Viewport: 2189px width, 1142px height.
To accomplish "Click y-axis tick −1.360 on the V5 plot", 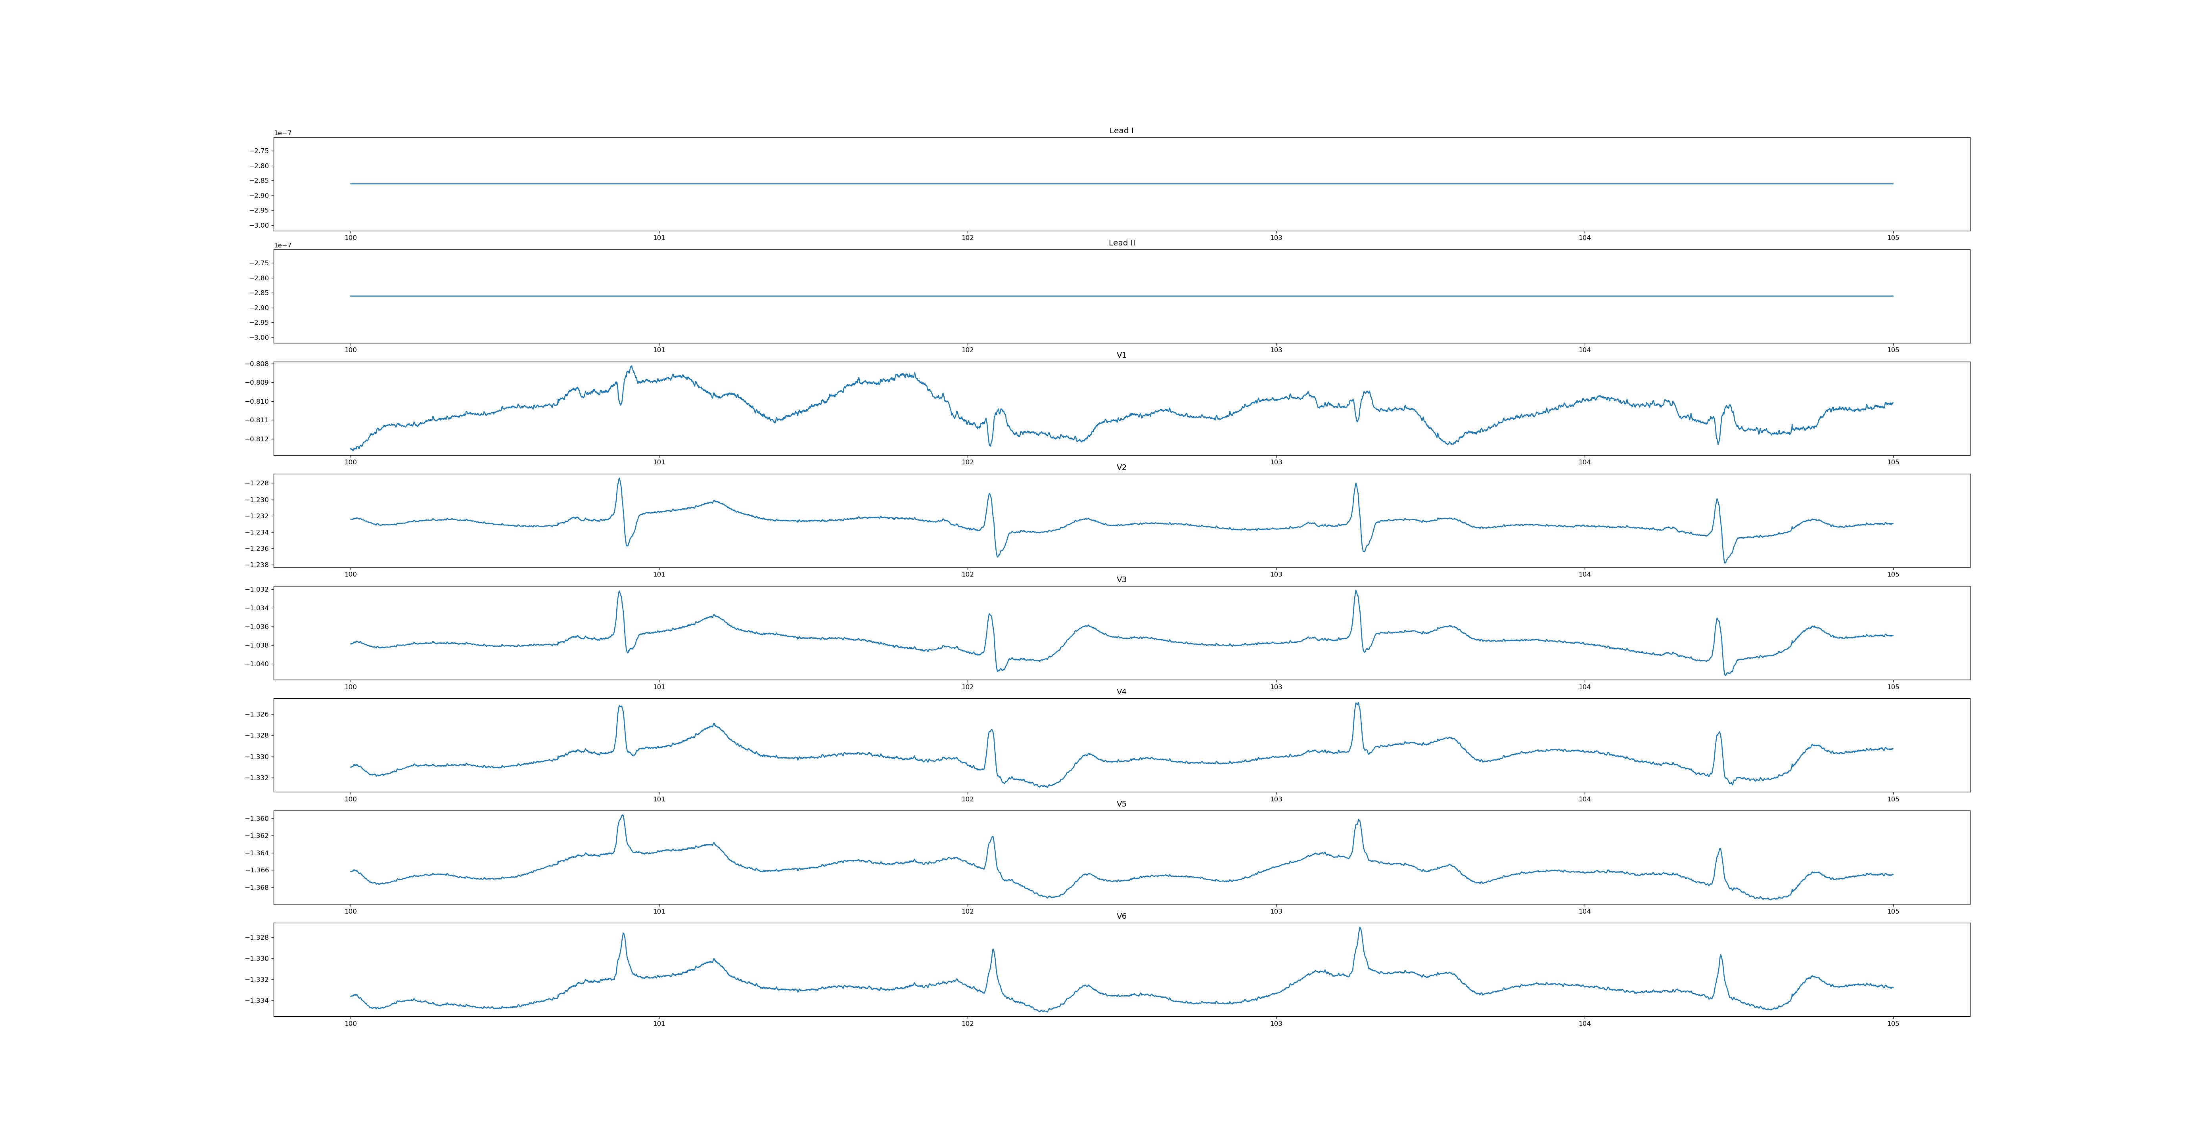I will pyautogui.click(x=257, y=819).
